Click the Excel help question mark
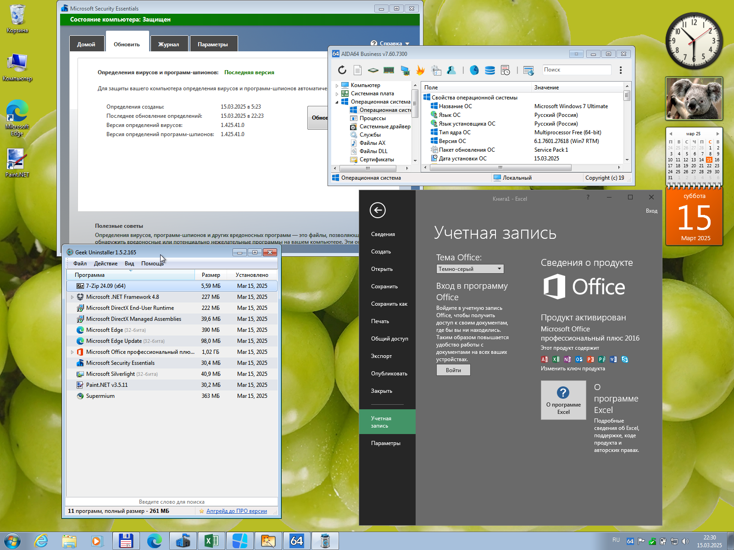The width and height of the screenshot is (734, 550). (588, 197)
